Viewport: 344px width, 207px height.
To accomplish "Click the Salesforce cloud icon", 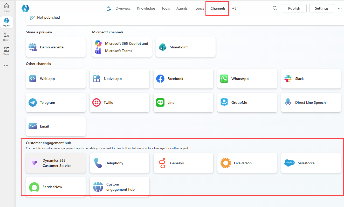I will click(x=290, y=163).
